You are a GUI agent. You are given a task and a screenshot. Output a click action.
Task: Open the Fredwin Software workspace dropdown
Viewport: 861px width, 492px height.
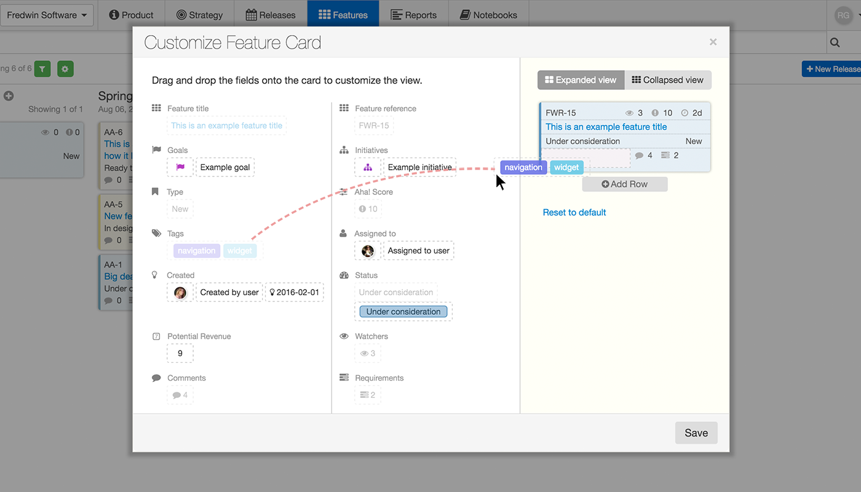tap(47, 15)
